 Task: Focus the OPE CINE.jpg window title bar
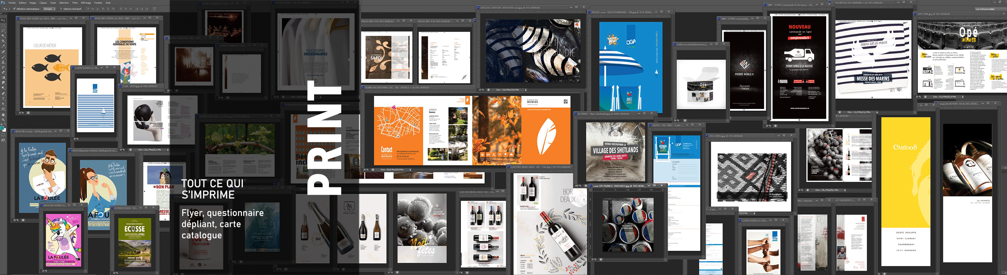[960, 14]
